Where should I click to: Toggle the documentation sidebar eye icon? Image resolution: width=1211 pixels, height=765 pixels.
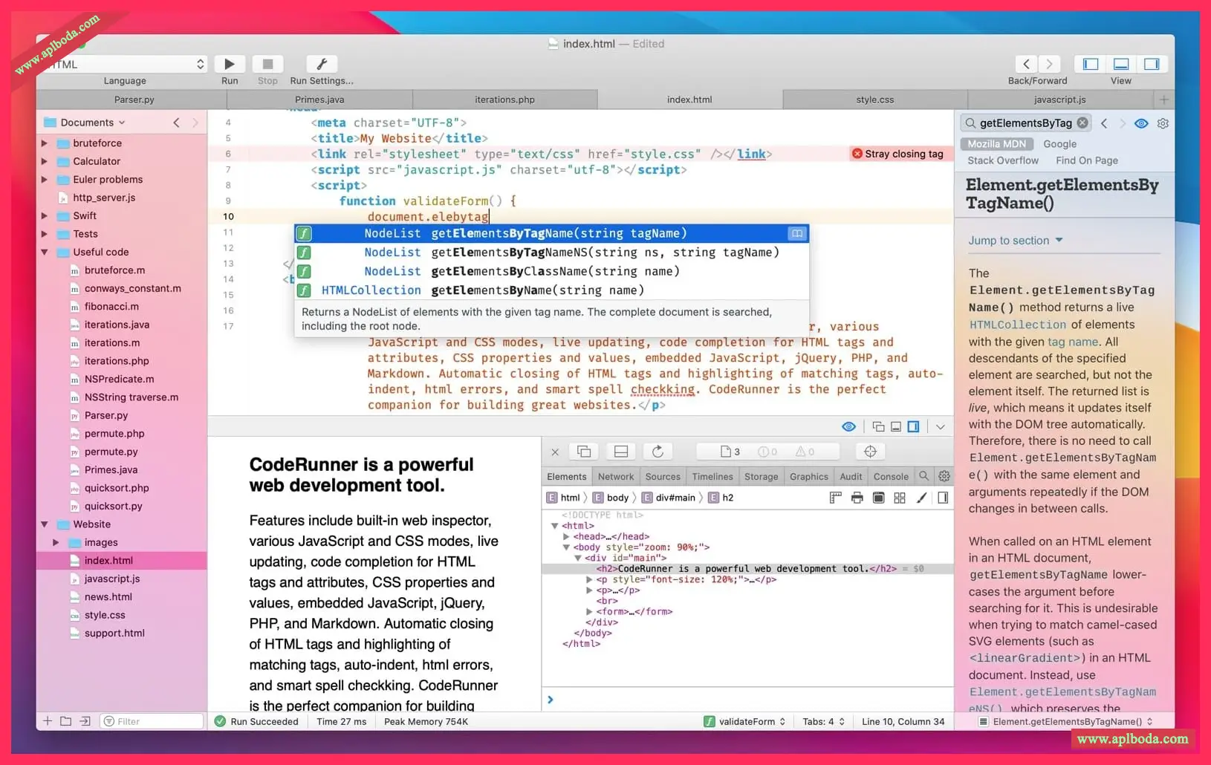[1141, 123]
